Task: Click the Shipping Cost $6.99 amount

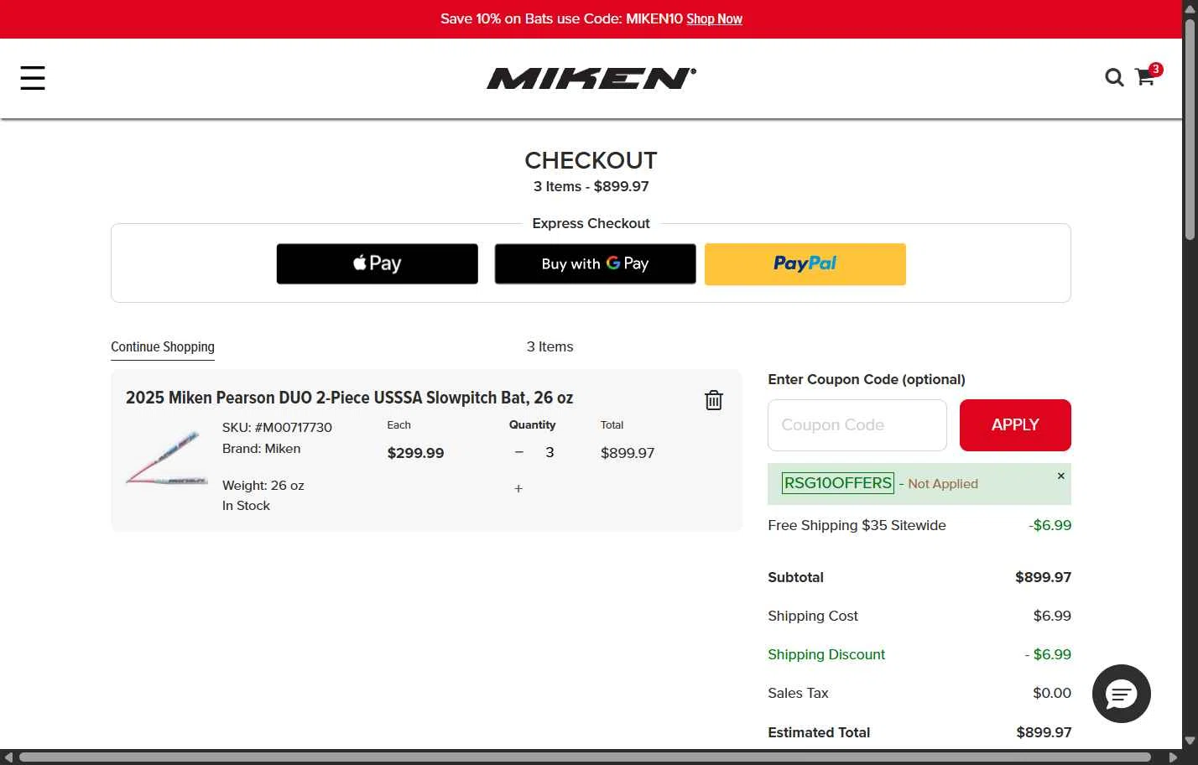Action: [1052, 616]
